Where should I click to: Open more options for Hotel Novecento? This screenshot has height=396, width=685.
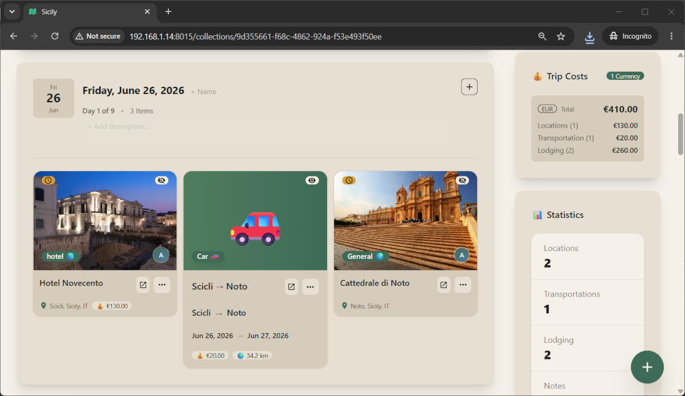pos(162,285)
